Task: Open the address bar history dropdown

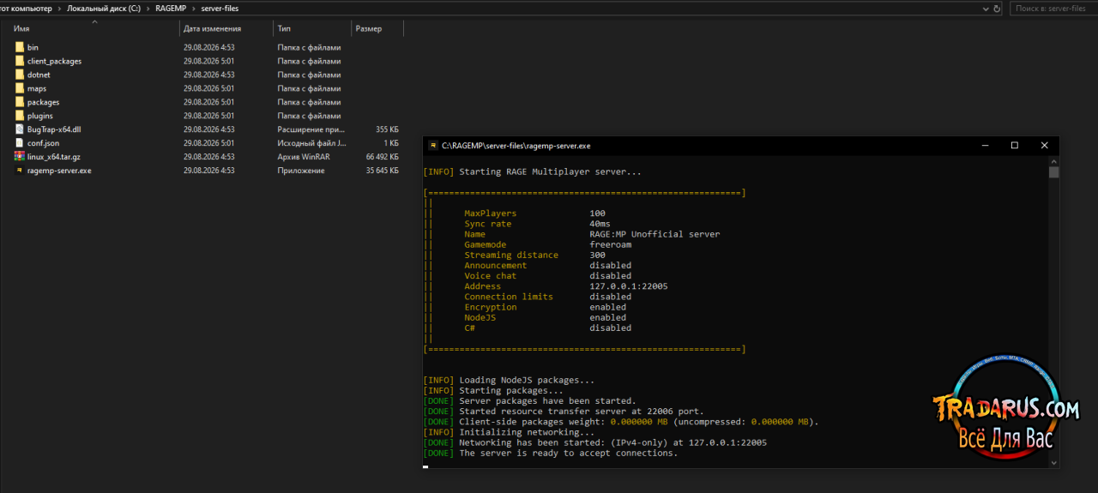Action: tap(986, 8)
